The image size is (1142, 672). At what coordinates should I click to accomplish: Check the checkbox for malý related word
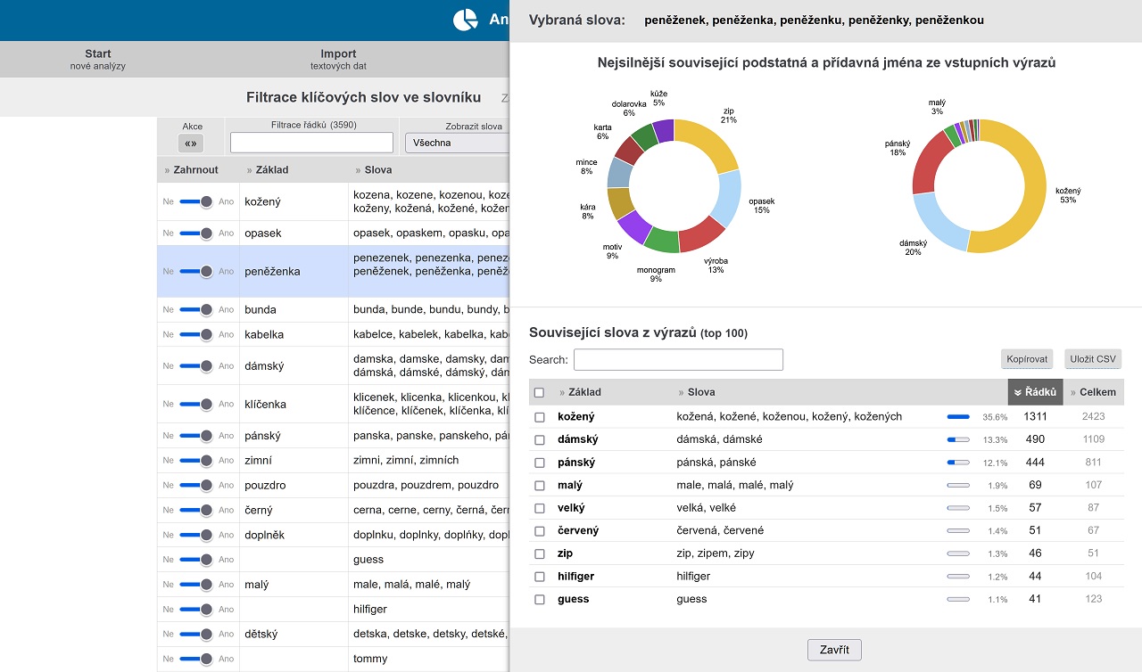(x=539, y=485)
